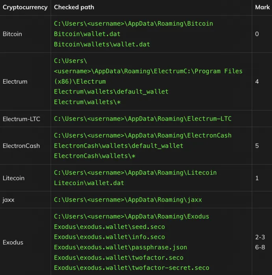Click the Bitcoin\wallets\wallet.dat path line
Image resolution: width=272 pixels, height=275 pixels.
point(102,44)
